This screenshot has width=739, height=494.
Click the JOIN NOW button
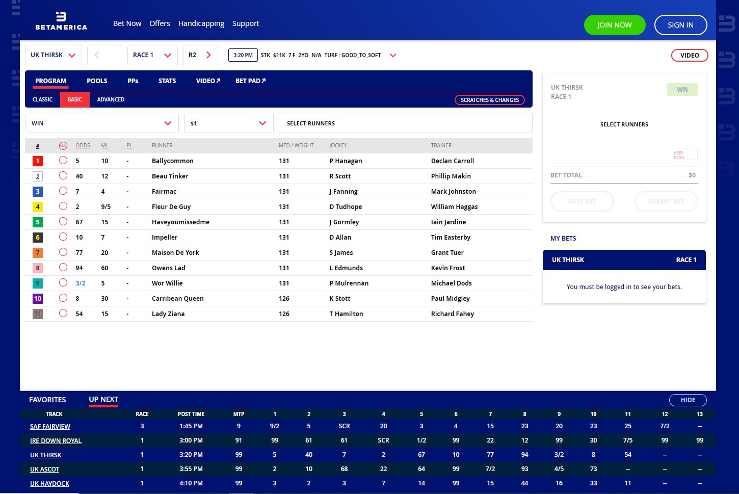point(615,25)
